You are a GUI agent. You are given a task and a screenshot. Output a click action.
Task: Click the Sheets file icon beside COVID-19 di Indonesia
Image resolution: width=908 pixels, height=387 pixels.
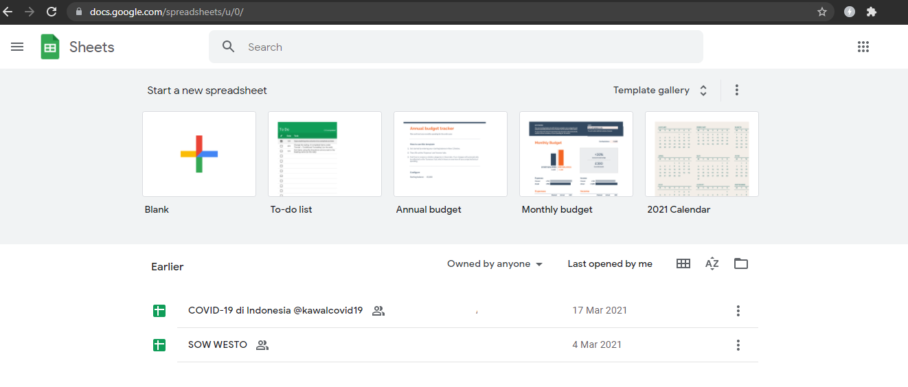[x=159, y=311]
